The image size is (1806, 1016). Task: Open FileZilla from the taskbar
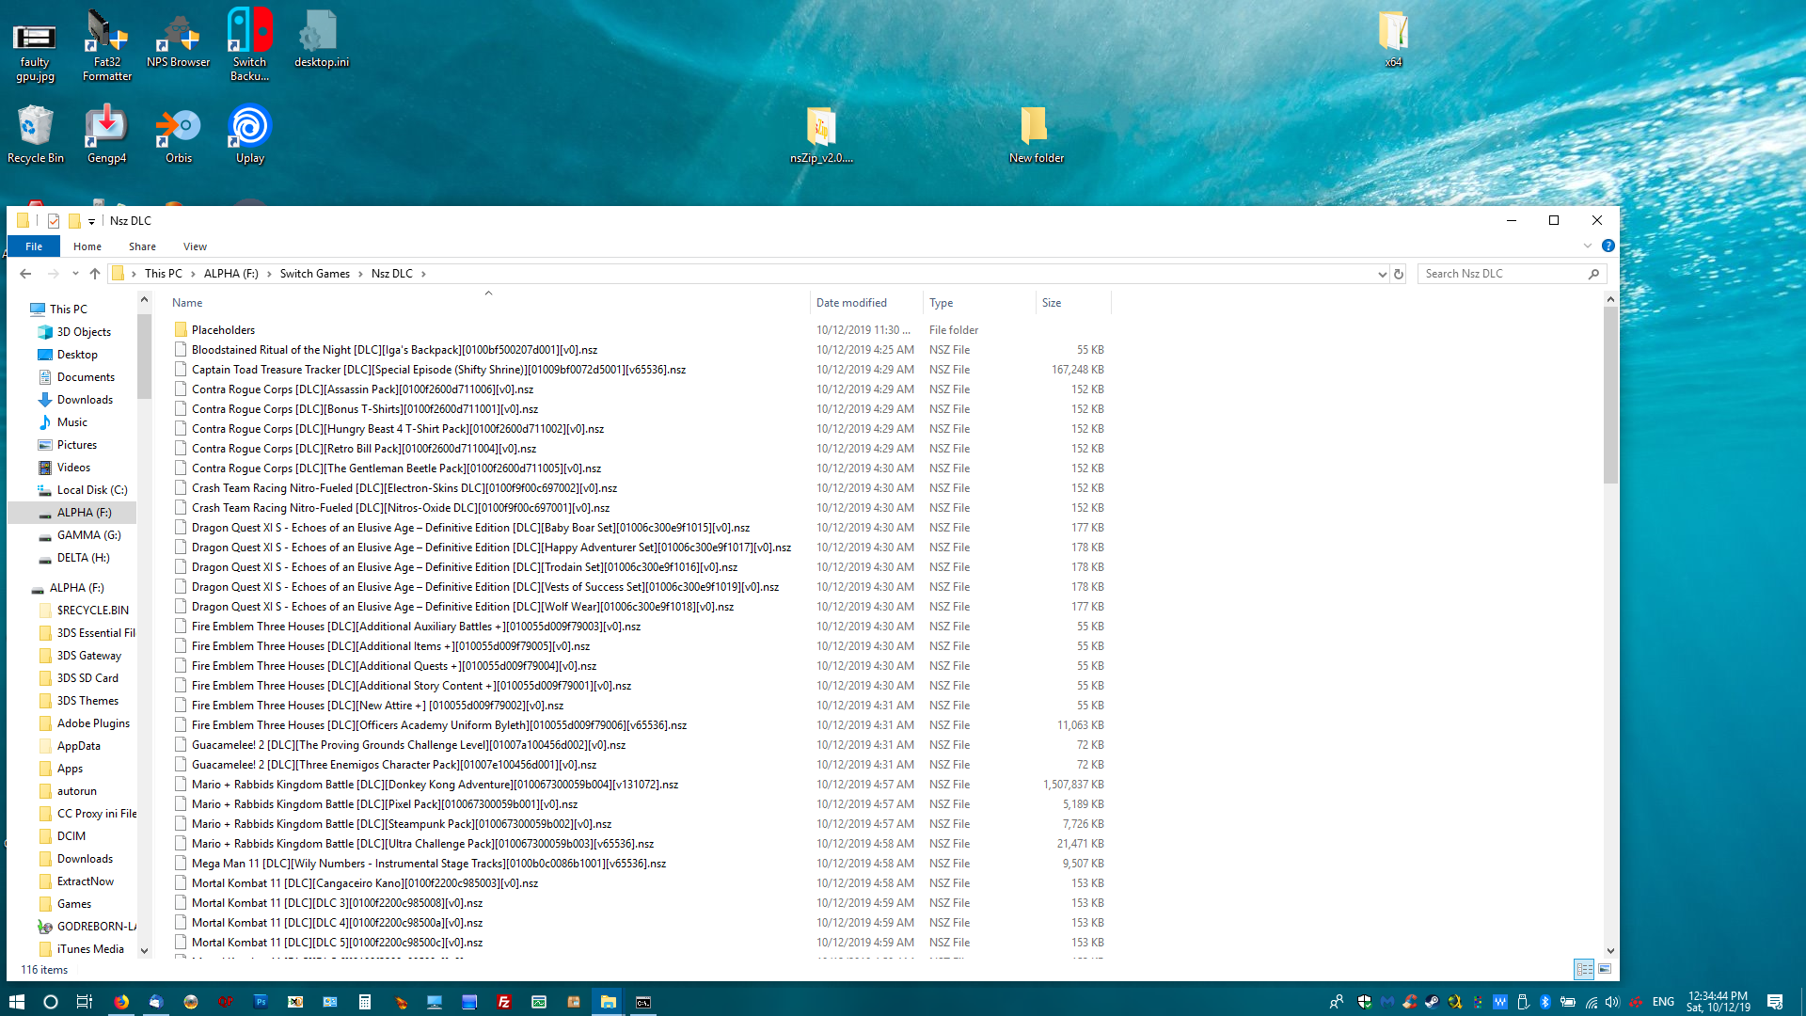point(504,1002)
